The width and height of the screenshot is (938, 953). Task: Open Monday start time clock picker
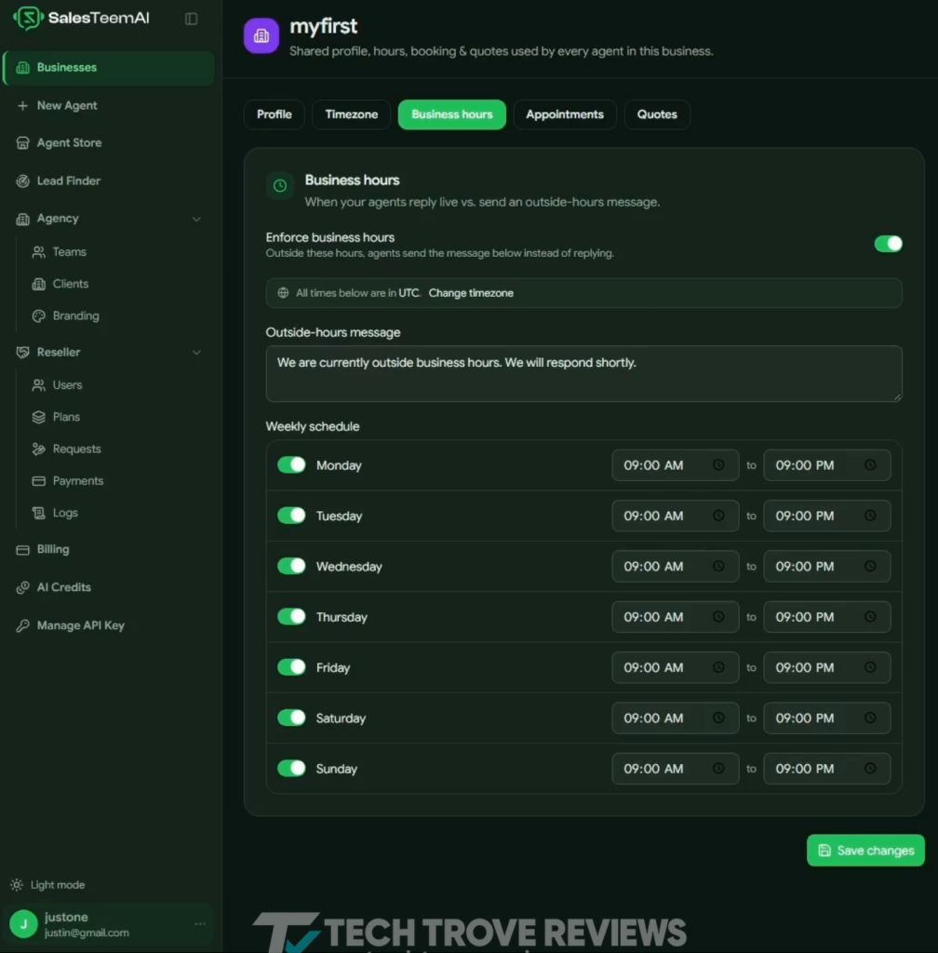718,465
